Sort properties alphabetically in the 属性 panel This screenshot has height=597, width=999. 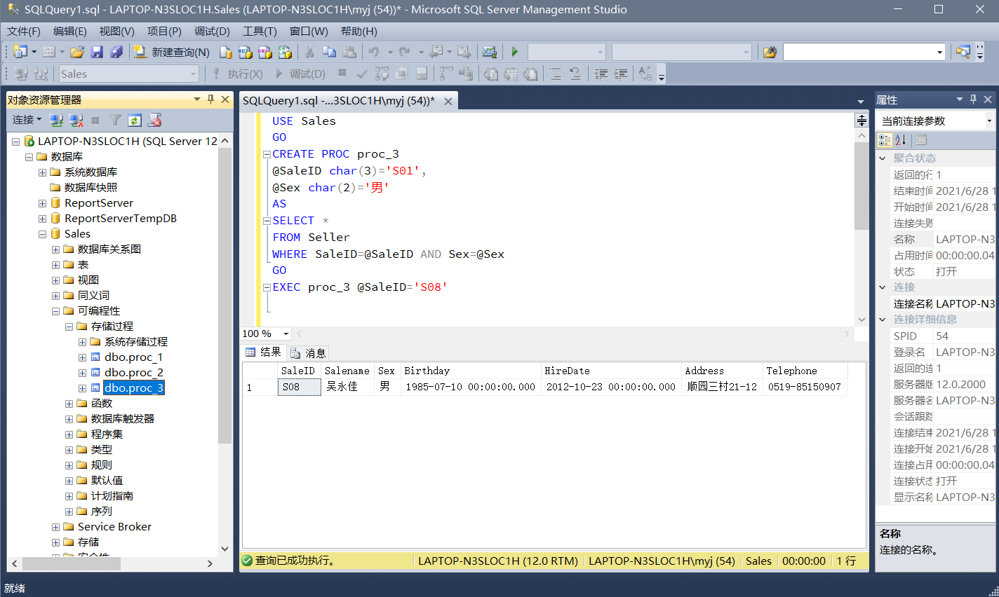(901, 140)
